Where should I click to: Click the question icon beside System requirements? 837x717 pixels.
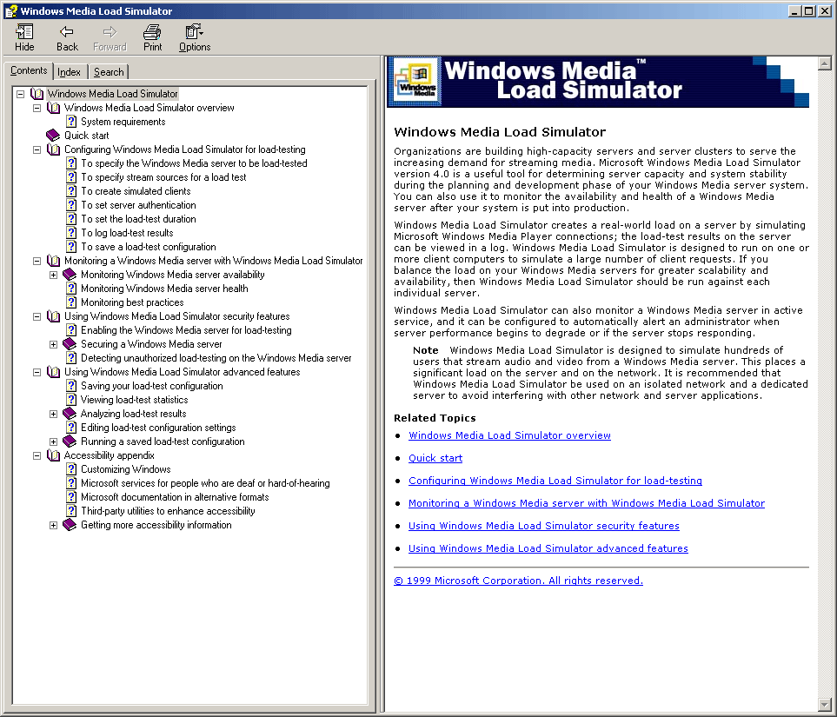(x=71, y=122)
